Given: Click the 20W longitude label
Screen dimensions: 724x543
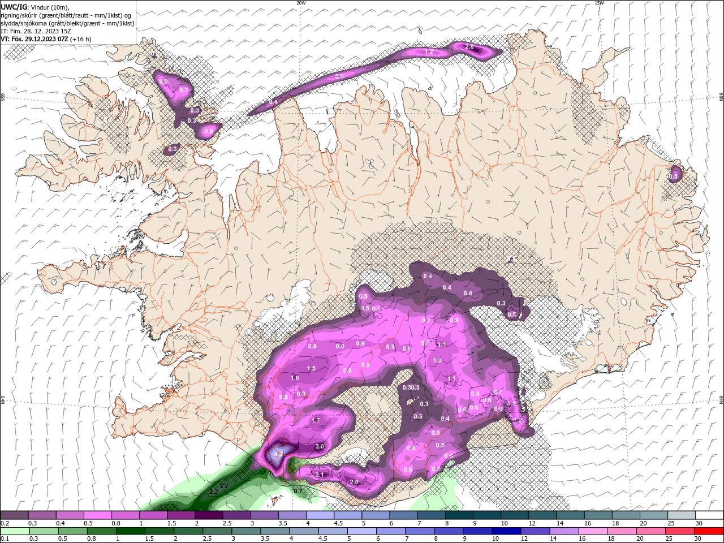Looking at the screenshot, I should 301,3.
